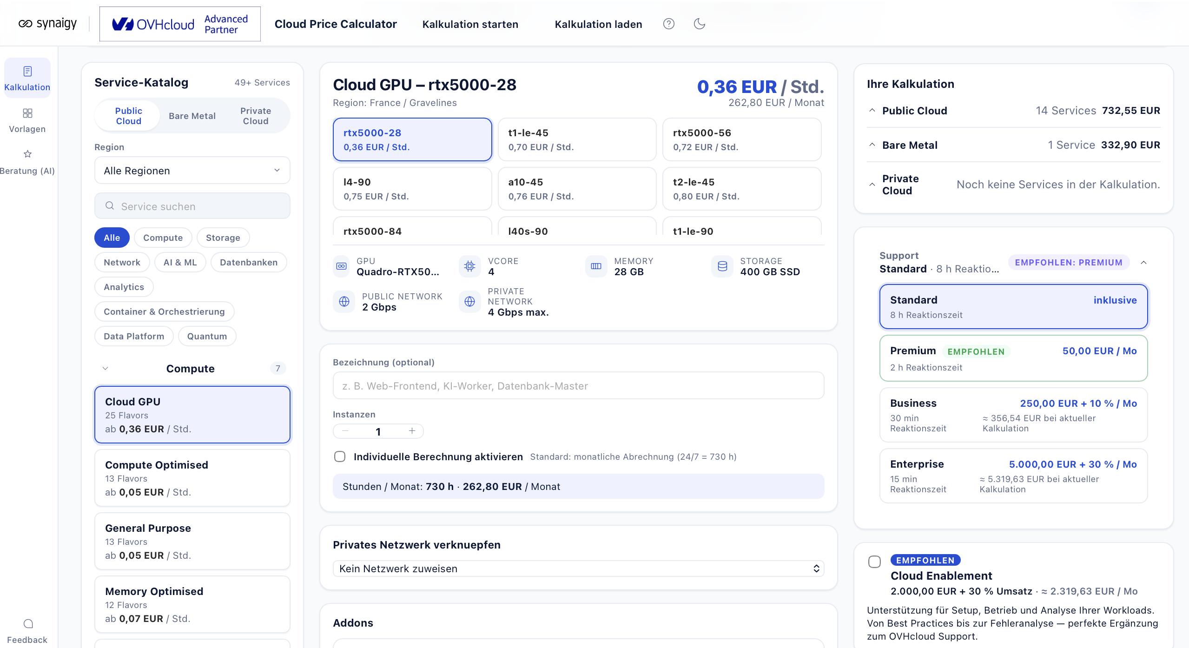Collapse Public Cloud calculation row
The height and width of the screenshot is (648, 1189).
pyautogui.click(x=872, y=111)
